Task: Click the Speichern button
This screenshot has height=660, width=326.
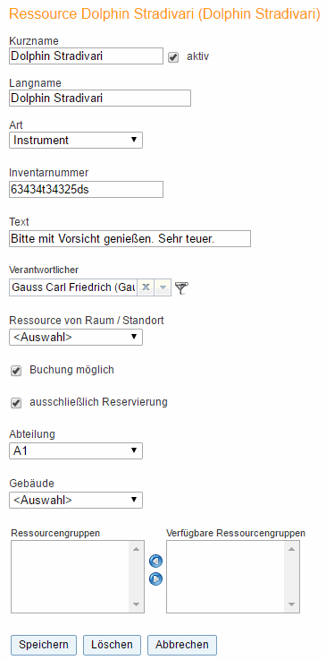Action: coord(44,645)
